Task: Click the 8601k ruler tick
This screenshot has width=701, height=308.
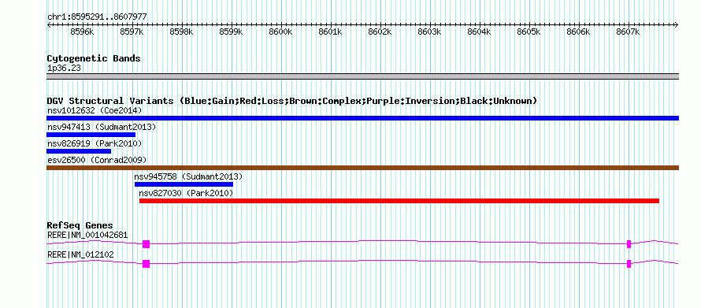Action: [330, 32]
